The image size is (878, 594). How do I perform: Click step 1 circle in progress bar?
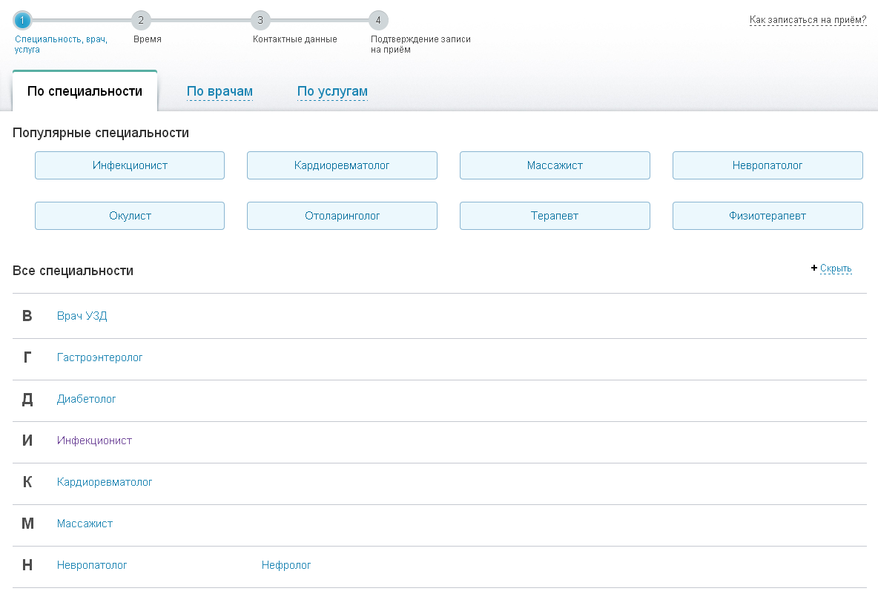tap(22, 20)
